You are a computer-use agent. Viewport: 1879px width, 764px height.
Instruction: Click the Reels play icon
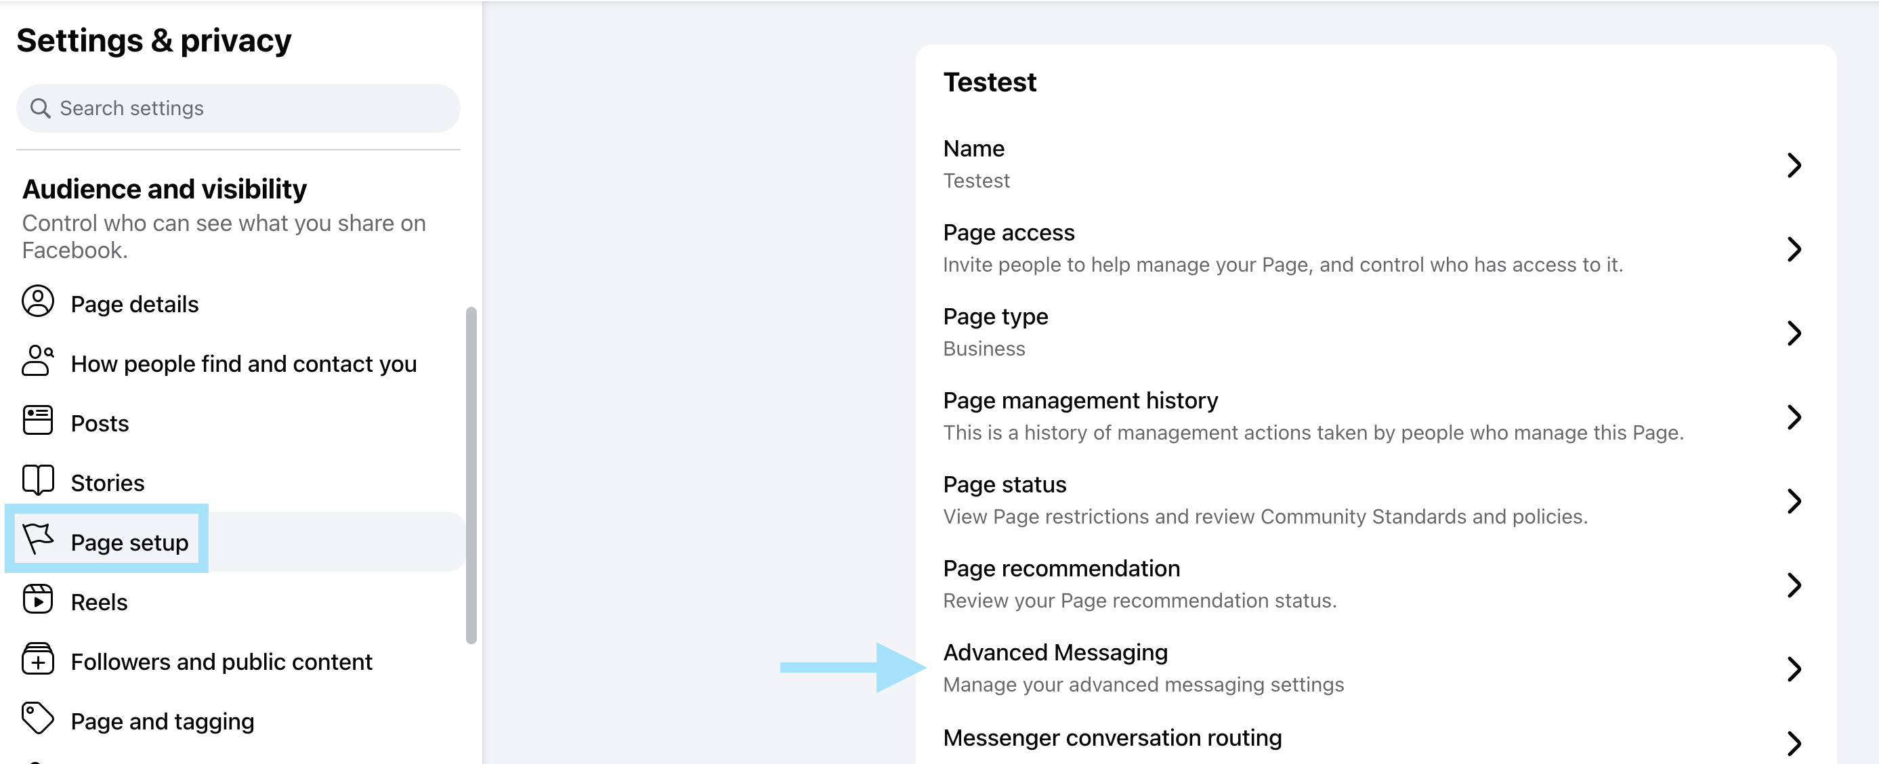[x=37, y=600]
